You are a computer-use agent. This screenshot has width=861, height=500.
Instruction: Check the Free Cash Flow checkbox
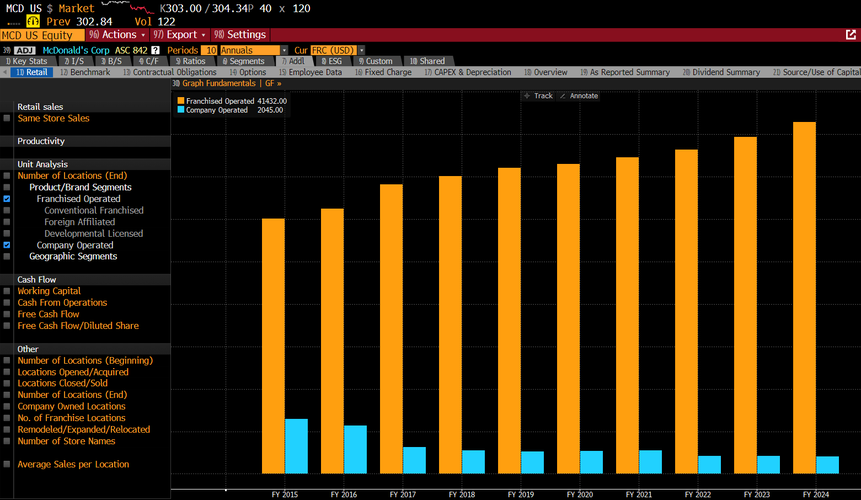[x=7, y=314]
